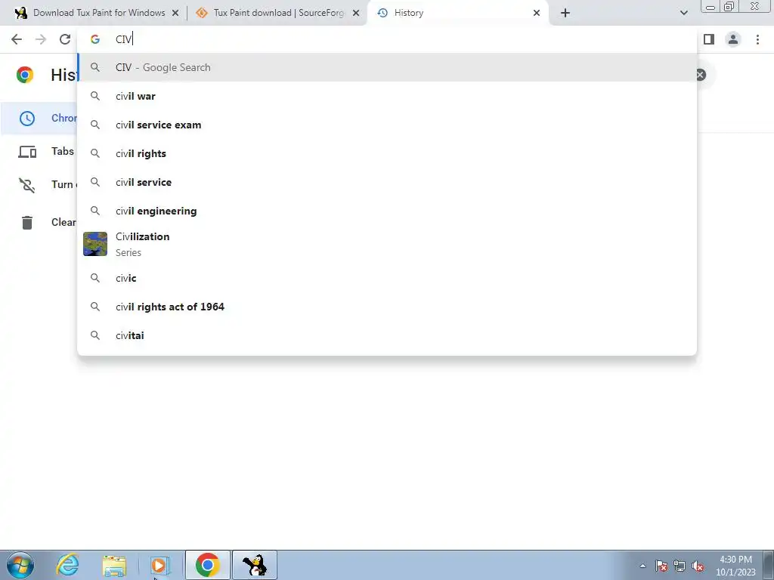The image size is (774, 580).
Task: Pick the civil war suggestion
Action: coord(387,96)
